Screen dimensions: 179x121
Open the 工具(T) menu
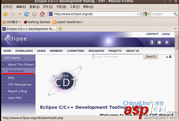(x=75, y=7)
